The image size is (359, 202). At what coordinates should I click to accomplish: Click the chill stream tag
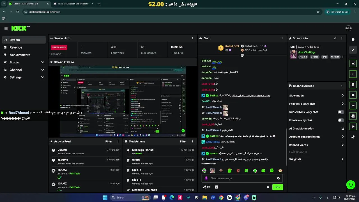coord(325,57)
